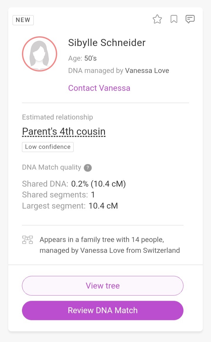This screenshot has height=342, width=211.
Task: Open Sibylle Schneider's name heading
Action: 107,43
